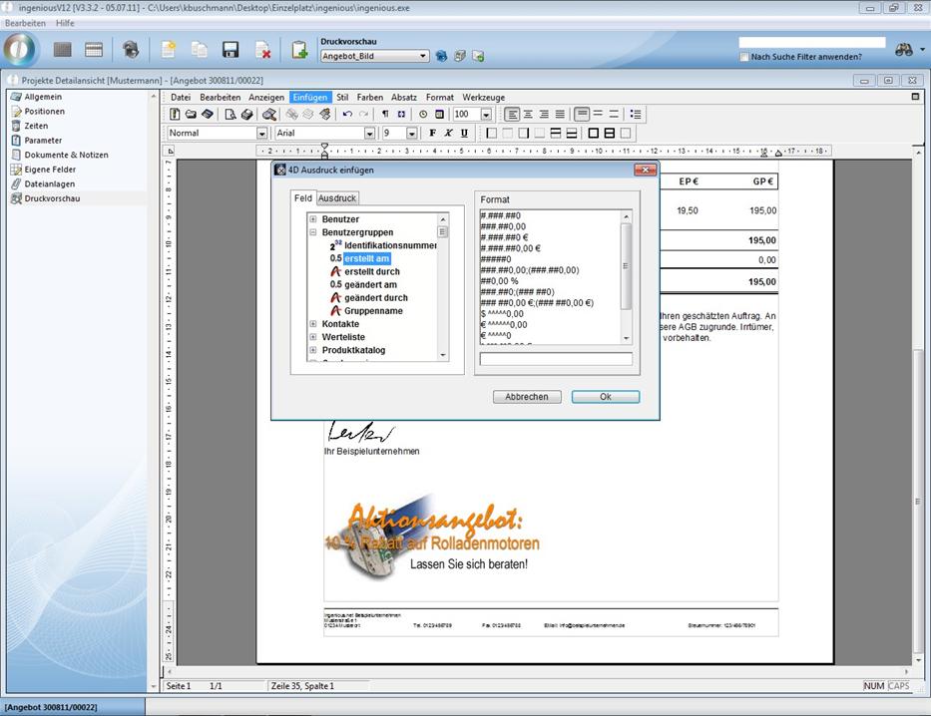Click the delete document red X icon
The height and width of the screenshot is (716, 931).
point(262,50)
